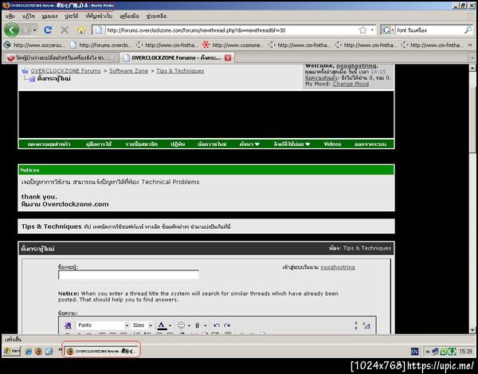Viewport: 478px width, 374px height.
Task: Open the History menu in menu bar
Action: [x=72, y=16]
